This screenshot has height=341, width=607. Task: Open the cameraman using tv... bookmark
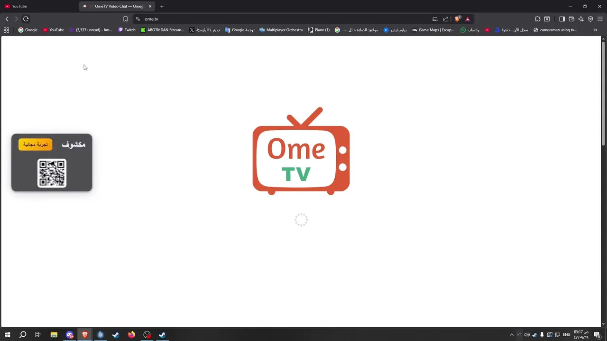tap(555, 30)
